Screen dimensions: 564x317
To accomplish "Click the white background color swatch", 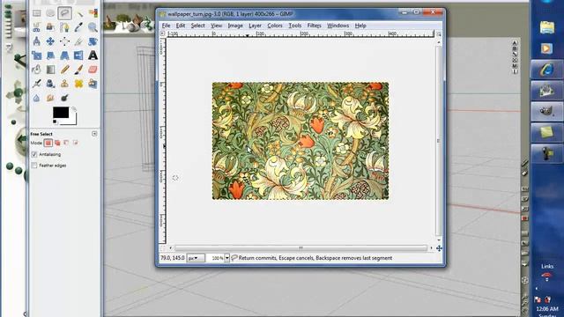I will [x=73, y=122].
